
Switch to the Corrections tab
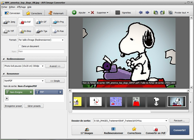(34, 13)
